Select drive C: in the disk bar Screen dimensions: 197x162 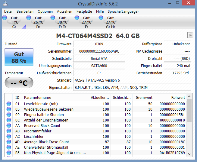pyautogui.click(x=14, y=22)
